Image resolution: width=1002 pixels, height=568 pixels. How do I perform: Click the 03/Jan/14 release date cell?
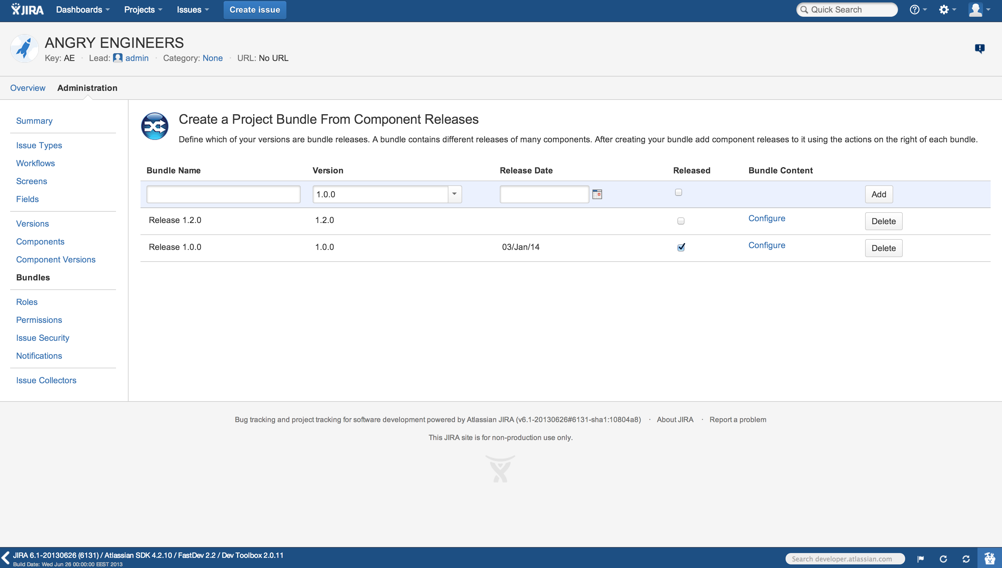point(521,247)
